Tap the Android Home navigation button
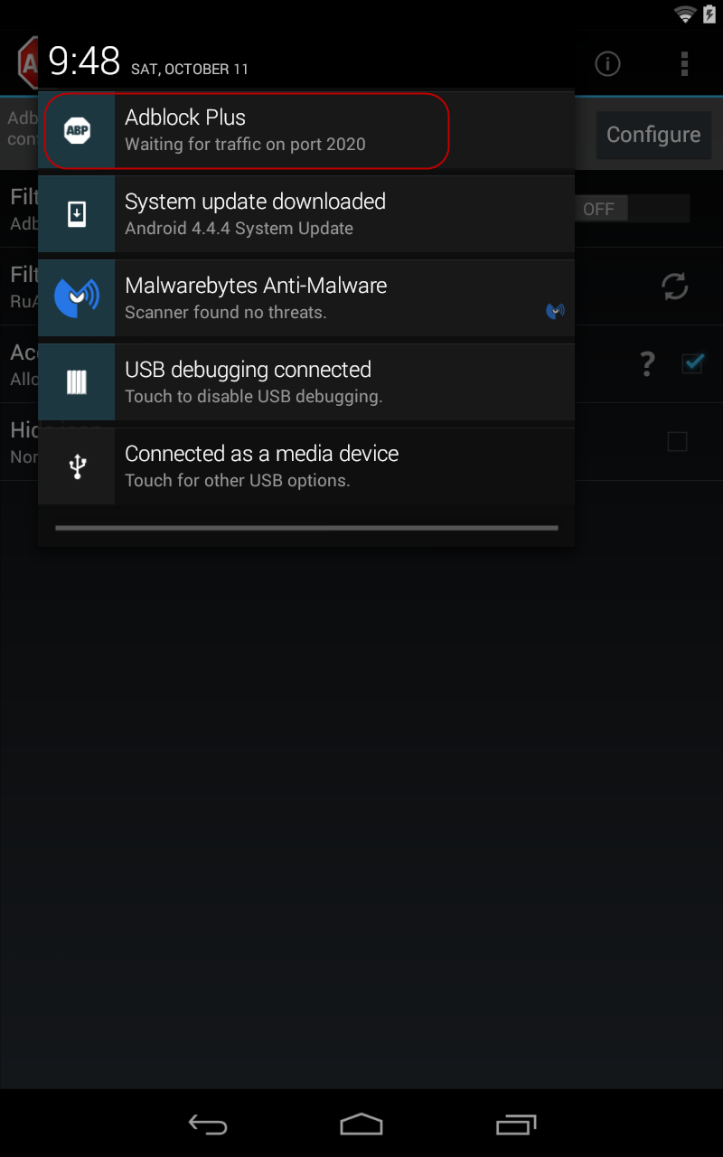Image resolution: width=723 pixels, height=1157 pixels. [361, 1124]
